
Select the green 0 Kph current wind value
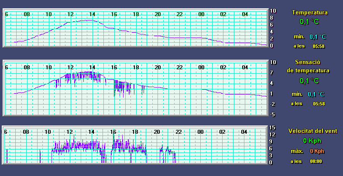[x=312, y=141]
